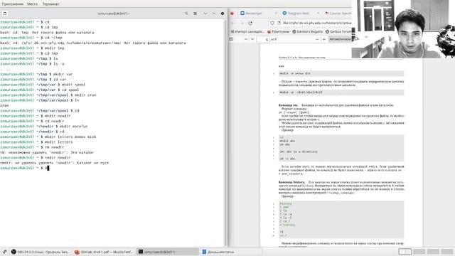Close the Telegram Web tab
This screenshot has width=455, height=256.
[318, 14]
